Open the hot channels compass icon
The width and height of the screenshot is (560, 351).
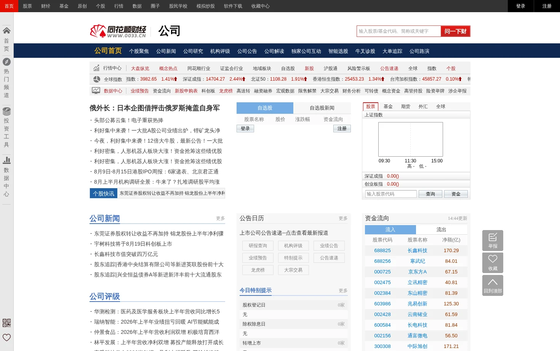[x=6, y=62]
